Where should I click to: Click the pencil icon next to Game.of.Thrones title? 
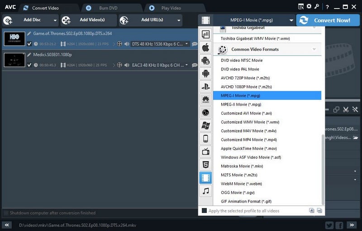[x=29, y=33]
